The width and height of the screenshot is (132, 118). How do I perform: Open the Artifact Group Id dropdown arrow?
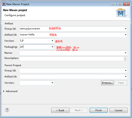(125, 29)
